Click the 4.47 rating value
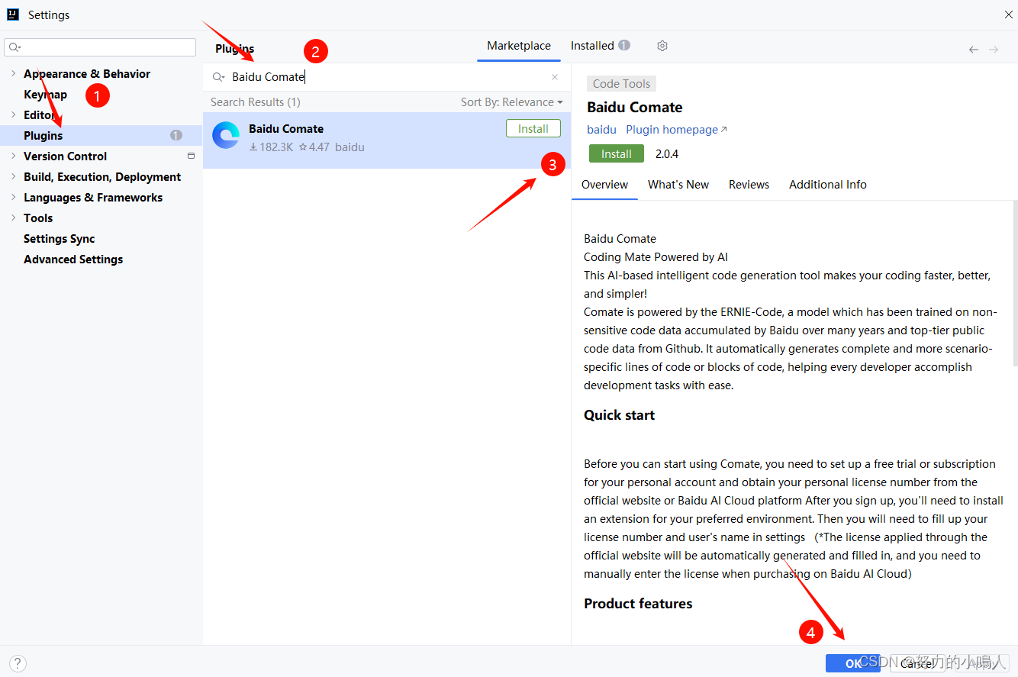 tap(314, 147)
